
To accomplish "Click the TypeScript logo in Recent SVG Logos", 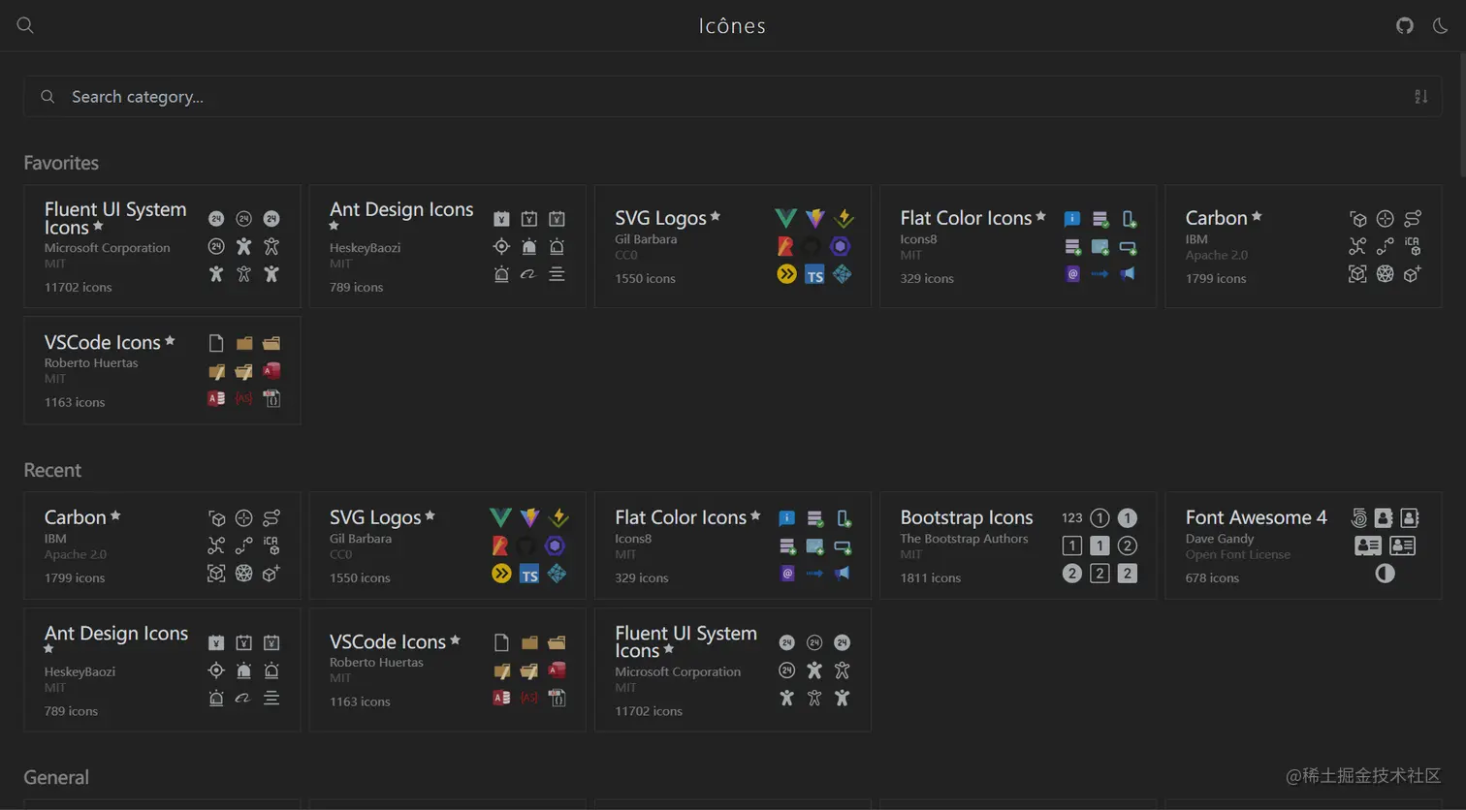I will pos(529,575).
